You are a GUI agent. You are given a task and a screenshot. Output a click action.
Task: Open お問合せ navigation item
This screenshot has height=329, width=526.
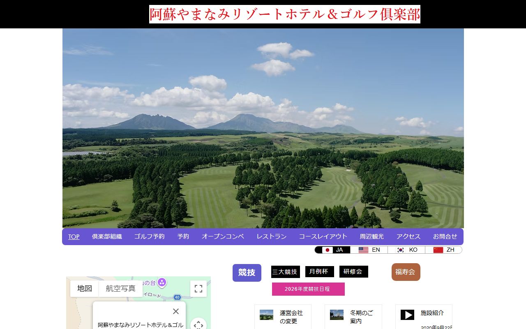tap(445, 236)
